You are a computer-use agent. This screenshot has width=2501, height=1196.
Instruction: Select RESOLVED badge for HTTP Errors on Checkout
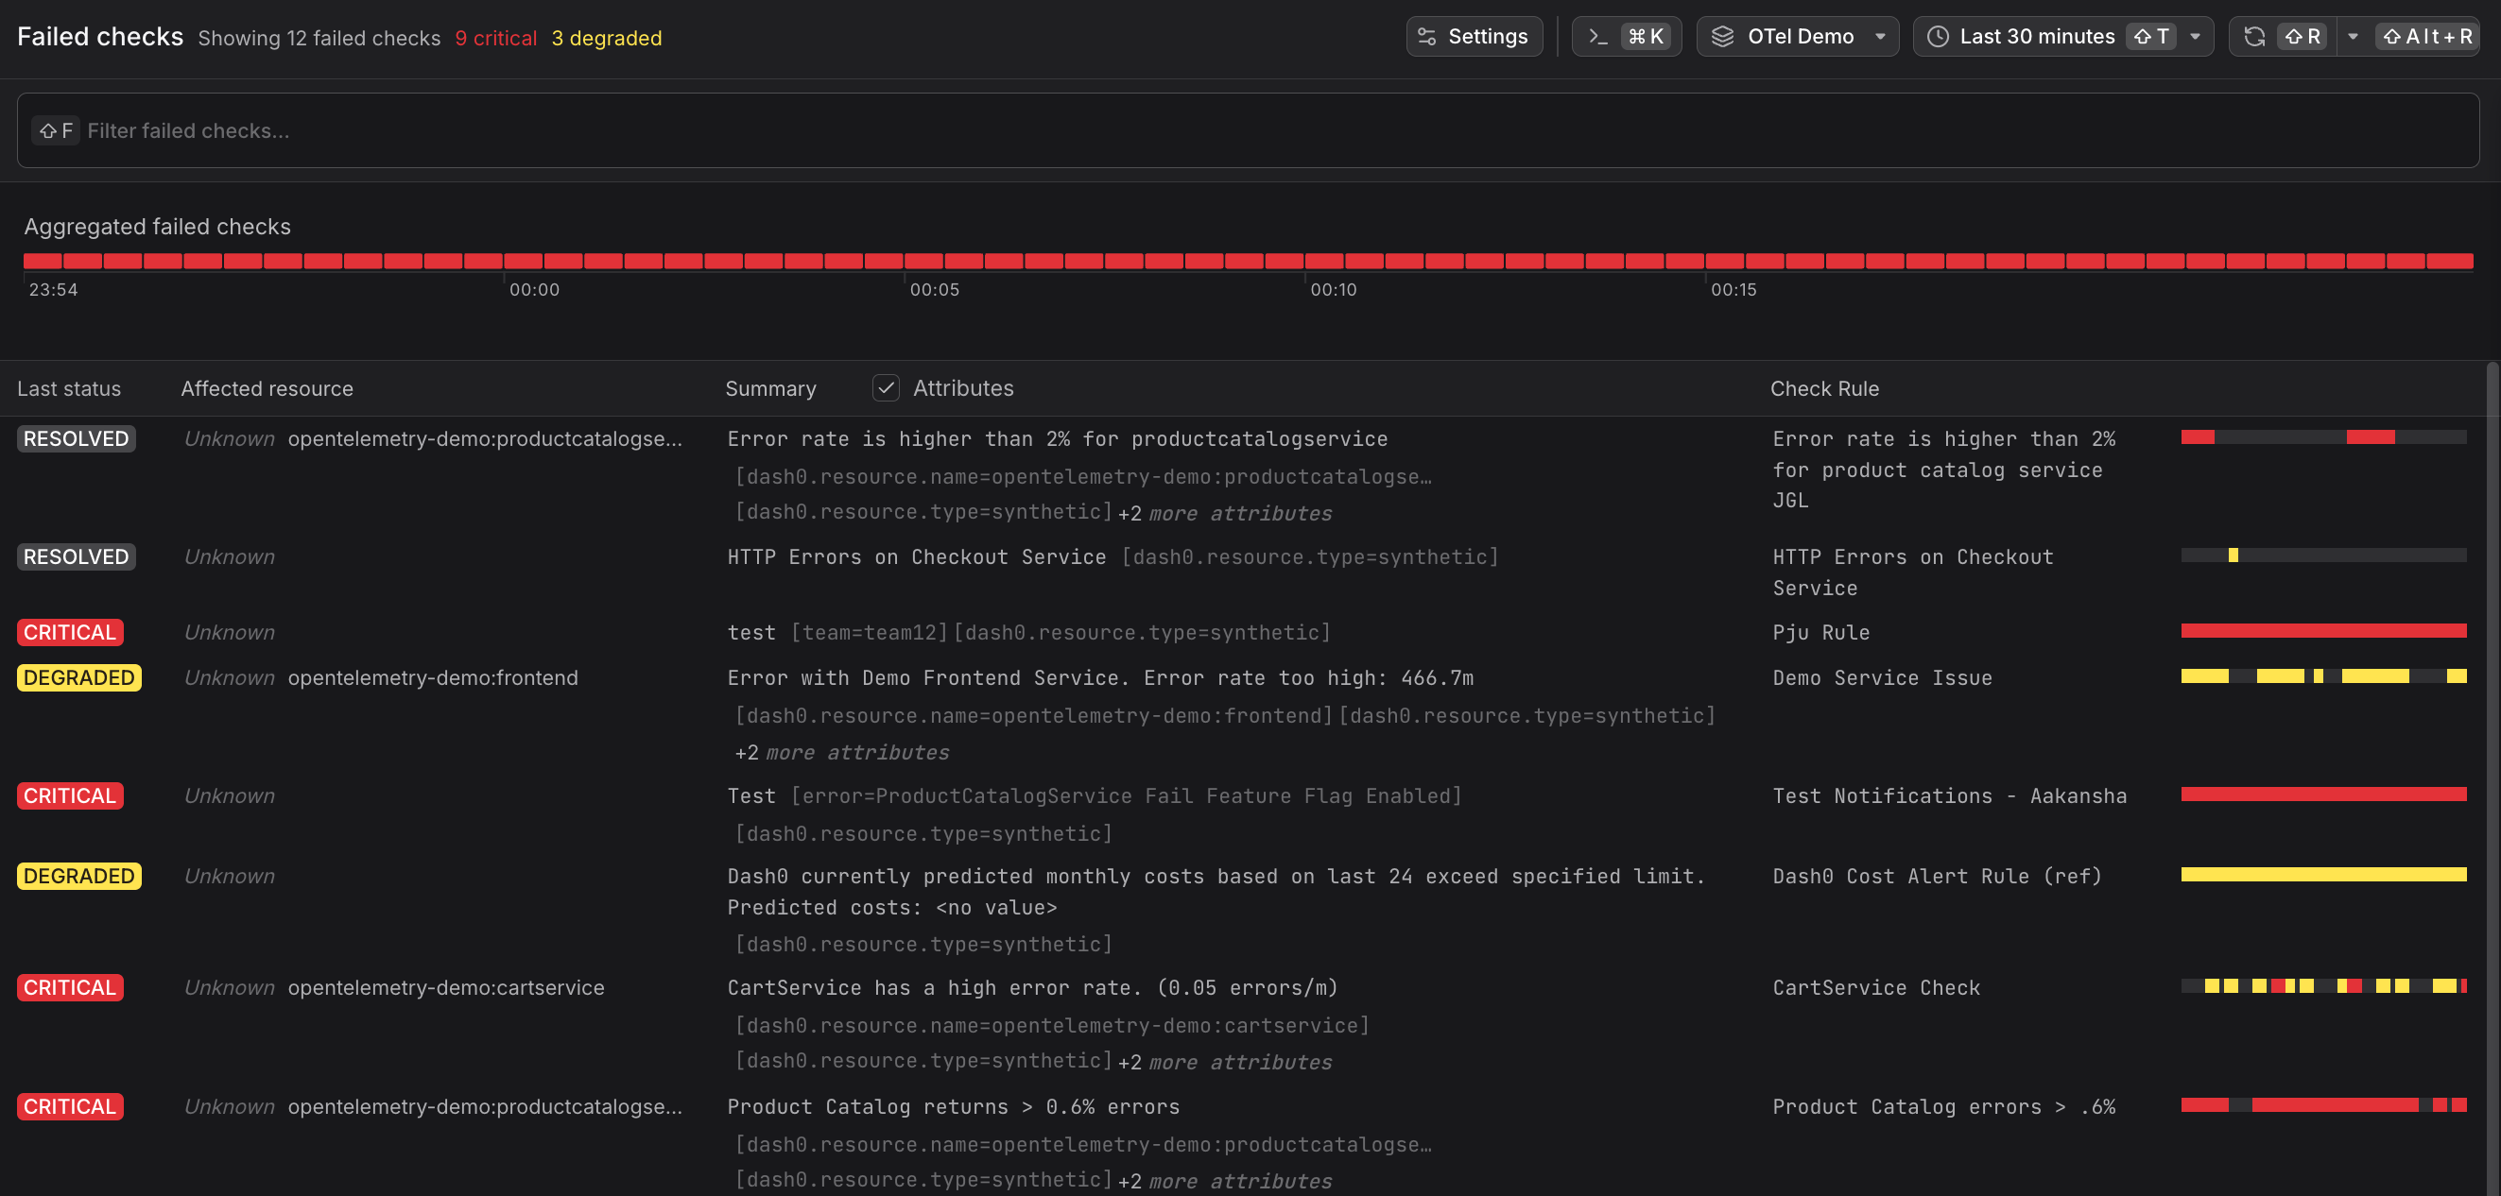(x=76, y=556)
